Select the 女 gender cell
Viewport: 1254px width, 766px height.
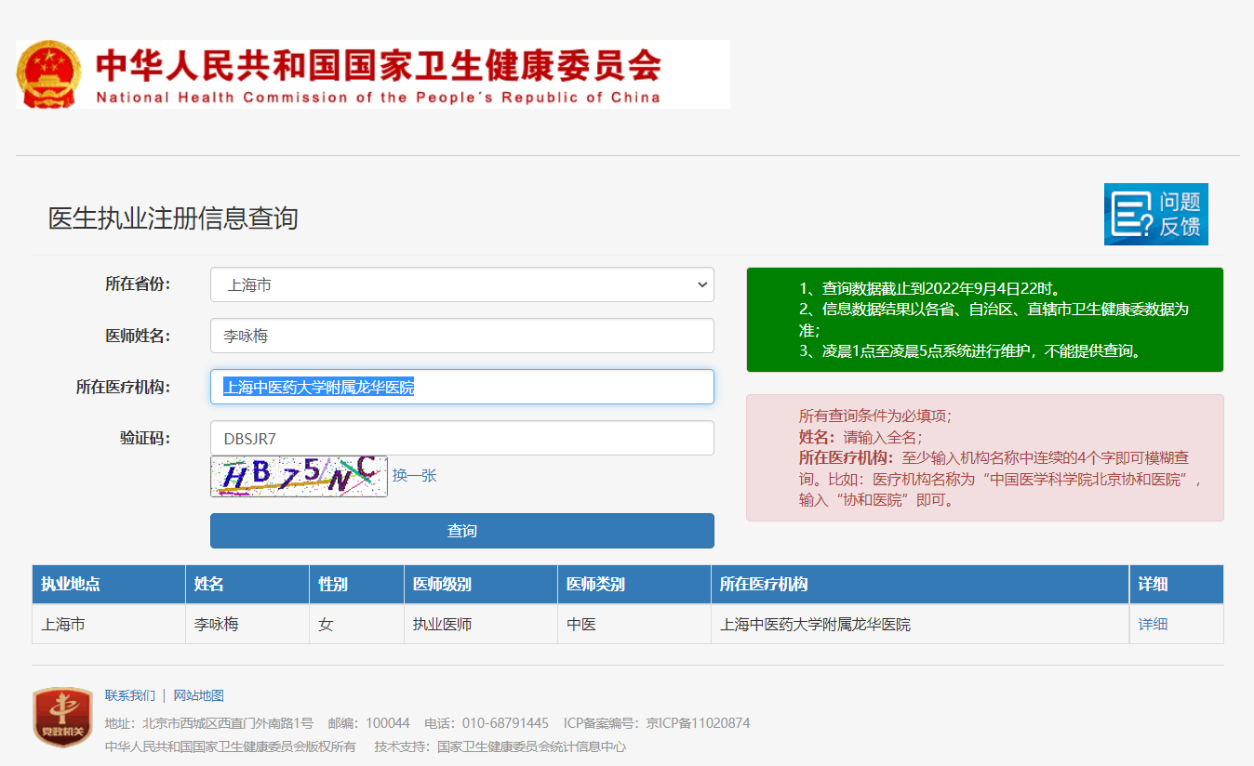coord(357,624)
